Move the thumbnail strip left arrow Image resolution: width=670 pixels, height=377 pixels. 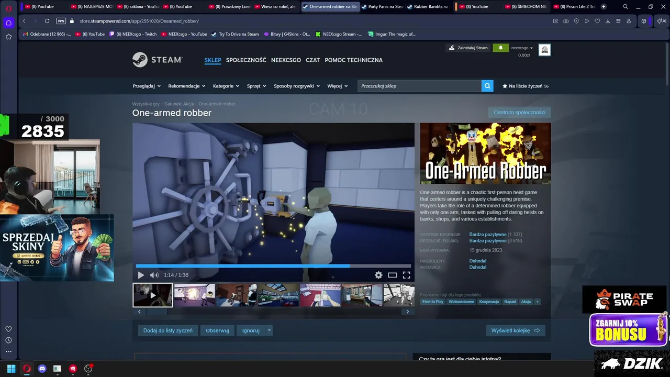[x=139, y=312]
